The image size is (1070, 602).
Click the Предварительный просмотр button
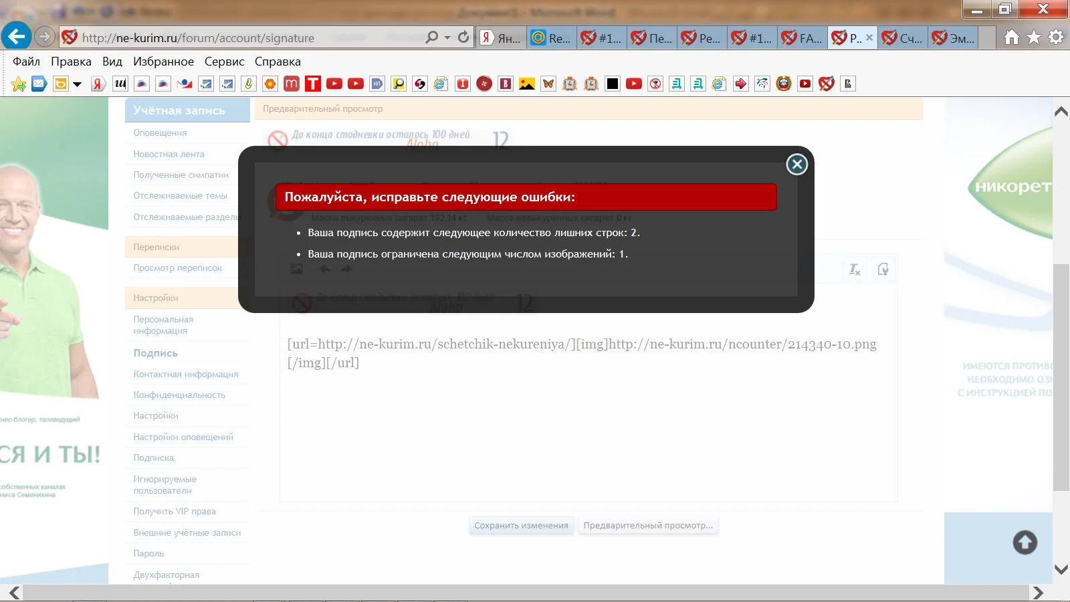tap(648, 526)
